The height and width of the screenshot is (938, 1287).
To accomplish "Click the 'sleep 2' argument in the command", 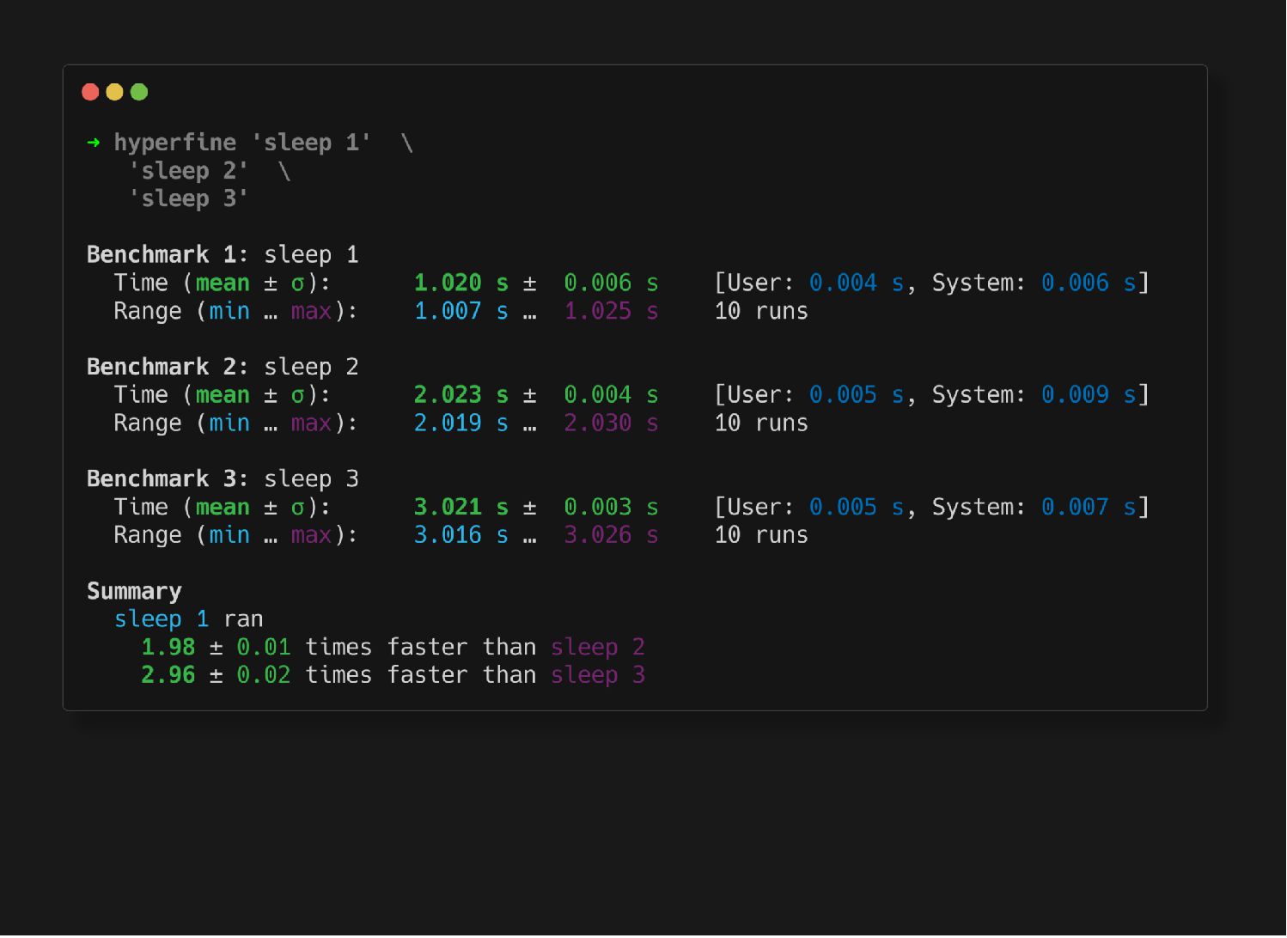I will tap(189, 171).
